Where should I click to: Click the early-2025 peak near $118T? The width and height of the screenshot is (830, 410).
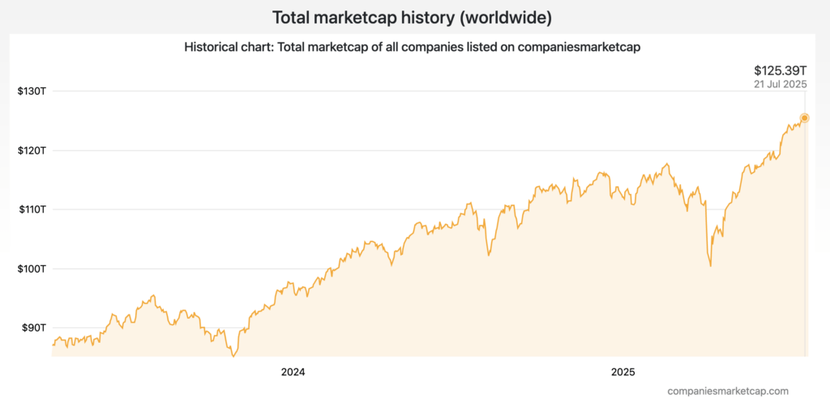click(667, 164)
